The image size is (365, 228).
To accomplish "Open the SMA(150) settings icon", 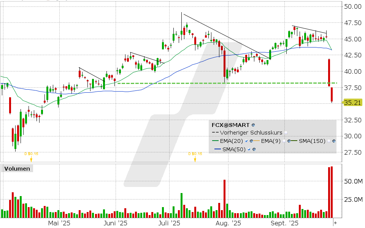I will tap(333, 141).
